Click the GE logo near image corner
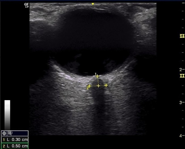The height and width of the screenshot is (149, 185). point(26,5)
